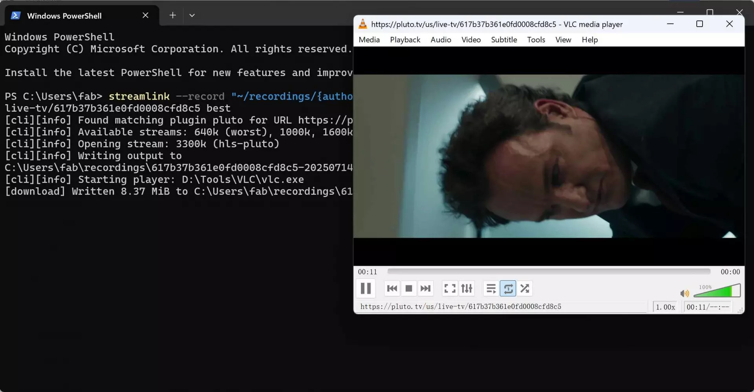Screen dimensions: 754x392
Task: Minimize the VLC media player window
Action: coord(670,24)
